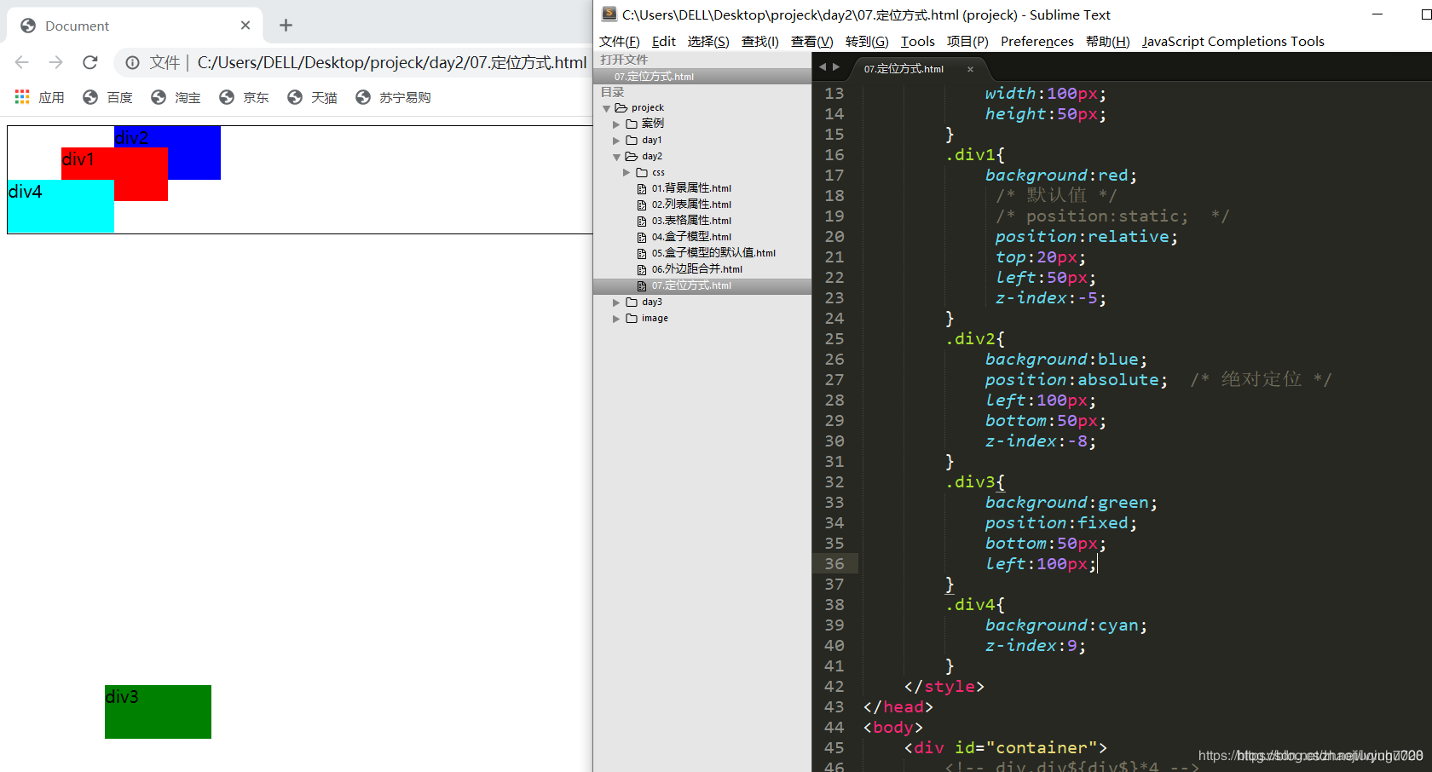Open 06.外边距合并.html in sidebar
Viewport: 1432px width, 772px height.
pyautogui.click(x=696, y=269)
